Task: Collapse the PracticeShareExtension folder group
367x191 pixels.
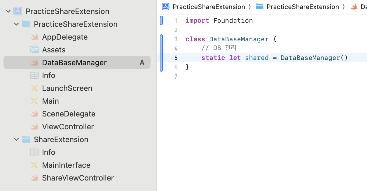Action: pos(16,24)
